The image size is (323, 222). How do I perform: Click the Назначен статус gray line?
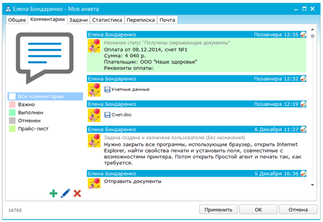pos(167,42)
